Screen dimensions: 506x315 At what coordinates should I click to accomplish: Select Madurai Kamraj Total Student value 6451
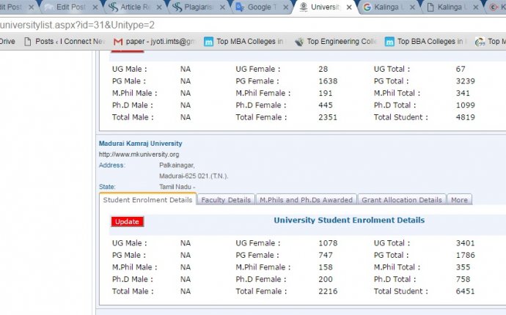(x=465, y=292)
